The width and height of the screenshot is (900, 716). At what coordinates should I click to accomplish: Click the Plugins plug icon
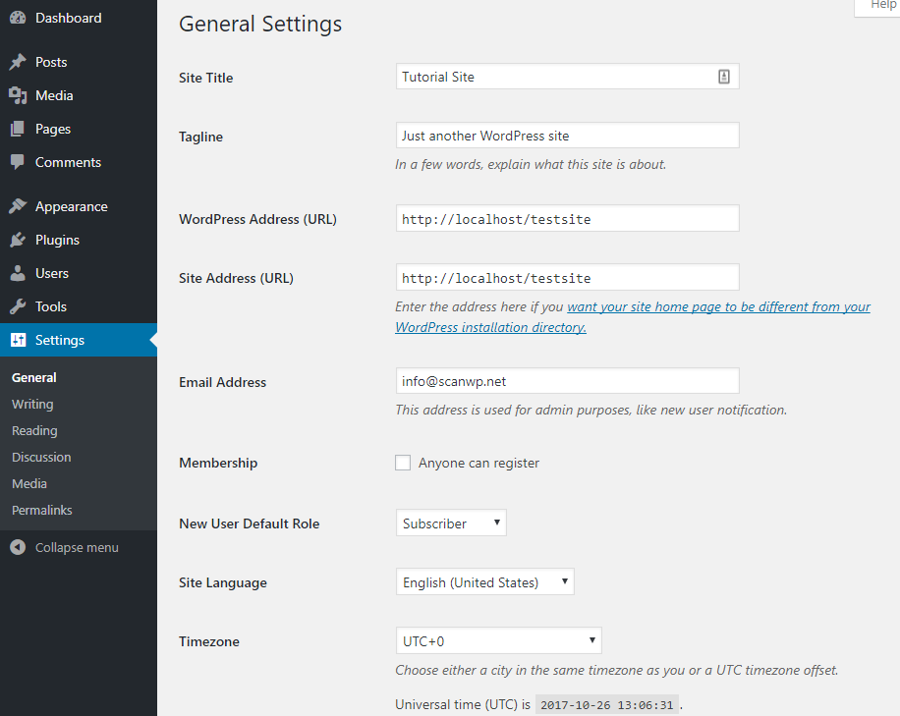18,240
